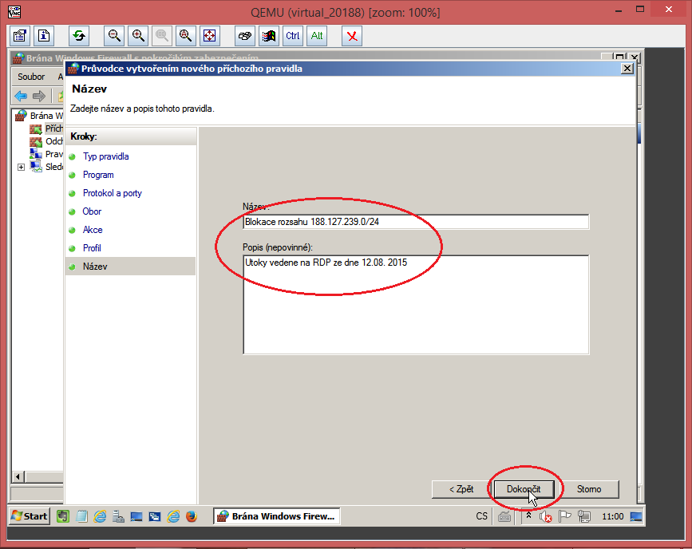The height and width of the screenshot is (549, 692).
Task: Click the network tray icon
Action: (584, 516)
